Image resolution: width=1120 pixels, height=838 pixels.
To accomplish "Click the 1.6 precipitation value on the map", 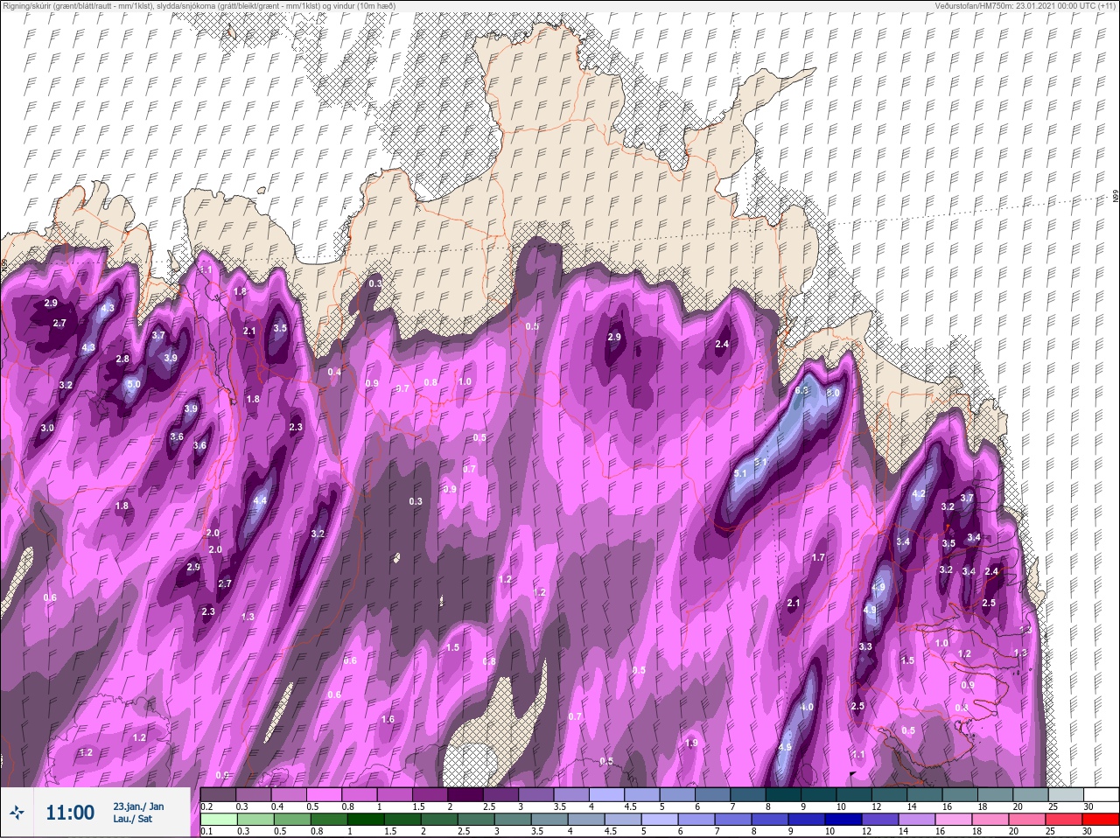I will (x=388, y=719).
